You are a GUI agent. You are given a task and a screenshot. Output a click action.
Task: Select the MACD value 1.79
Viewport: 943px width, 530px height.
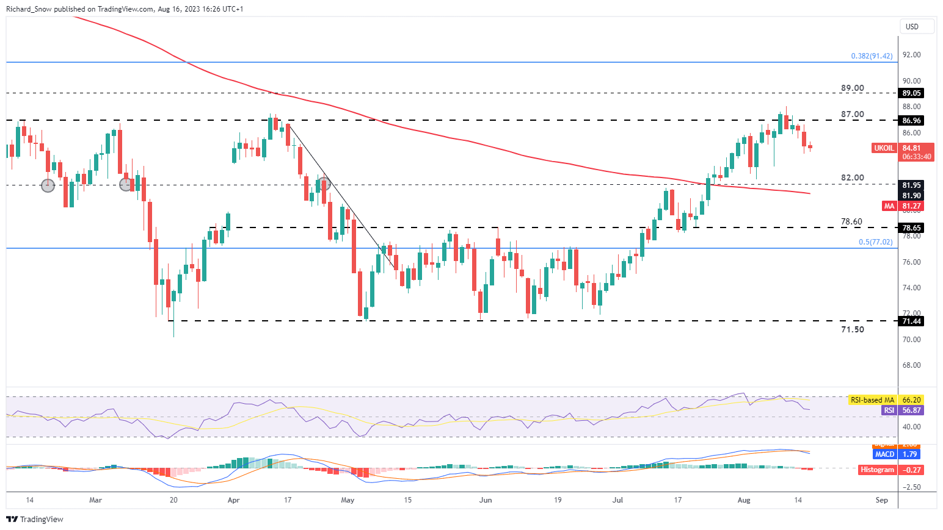point(909,454)
